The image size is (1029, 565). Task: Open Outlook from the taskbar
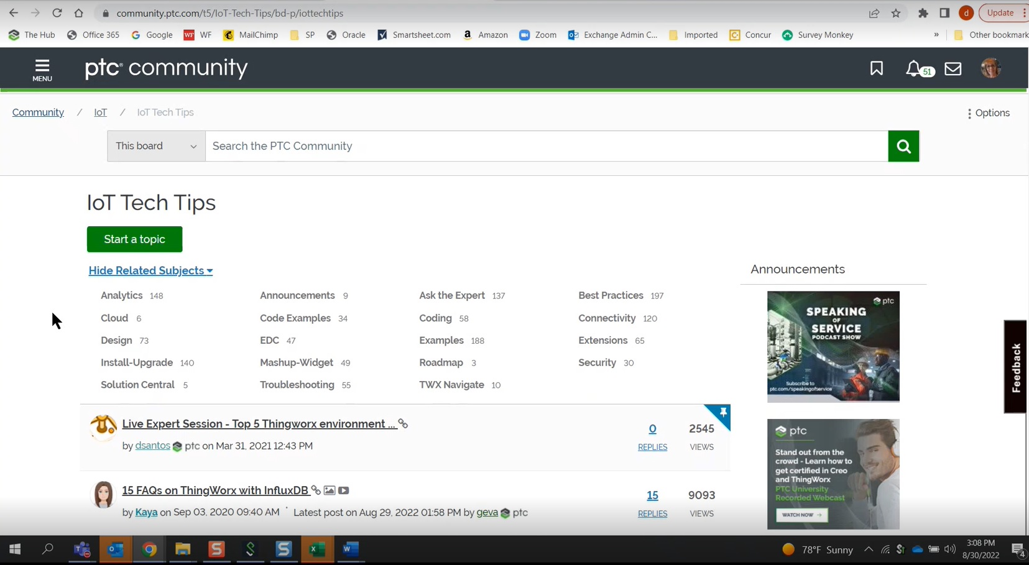pos(115,549)
